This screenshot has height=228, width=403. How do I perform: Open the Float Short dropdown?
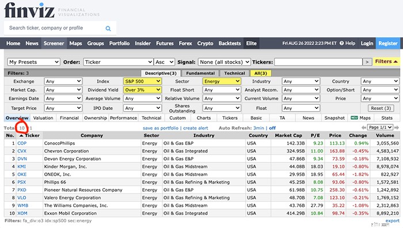222,90
